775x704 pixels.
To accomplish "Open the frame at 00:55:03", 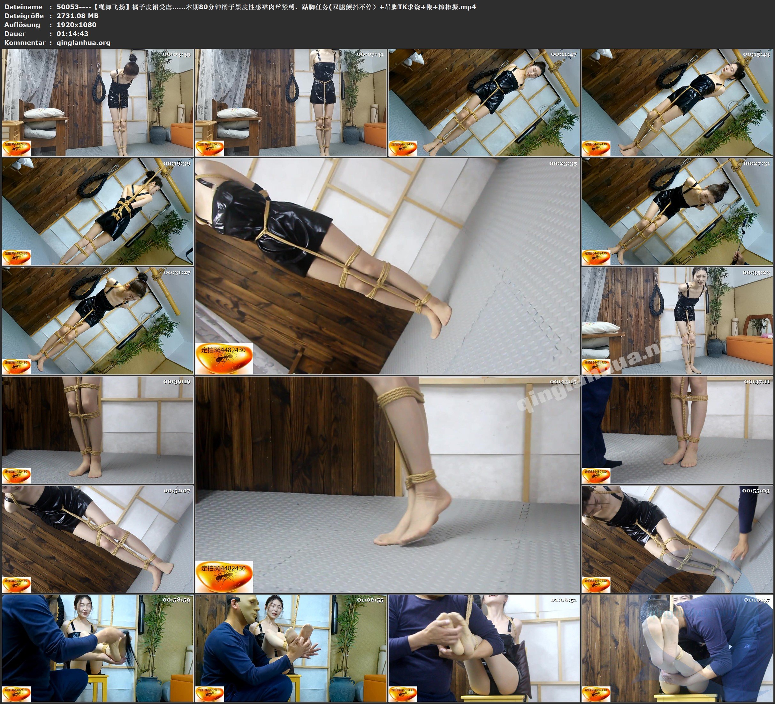I will point(677,539).
